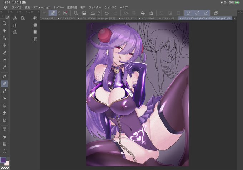243x170 pixels.
Task: Undo the last action
Action: point(107,13)
